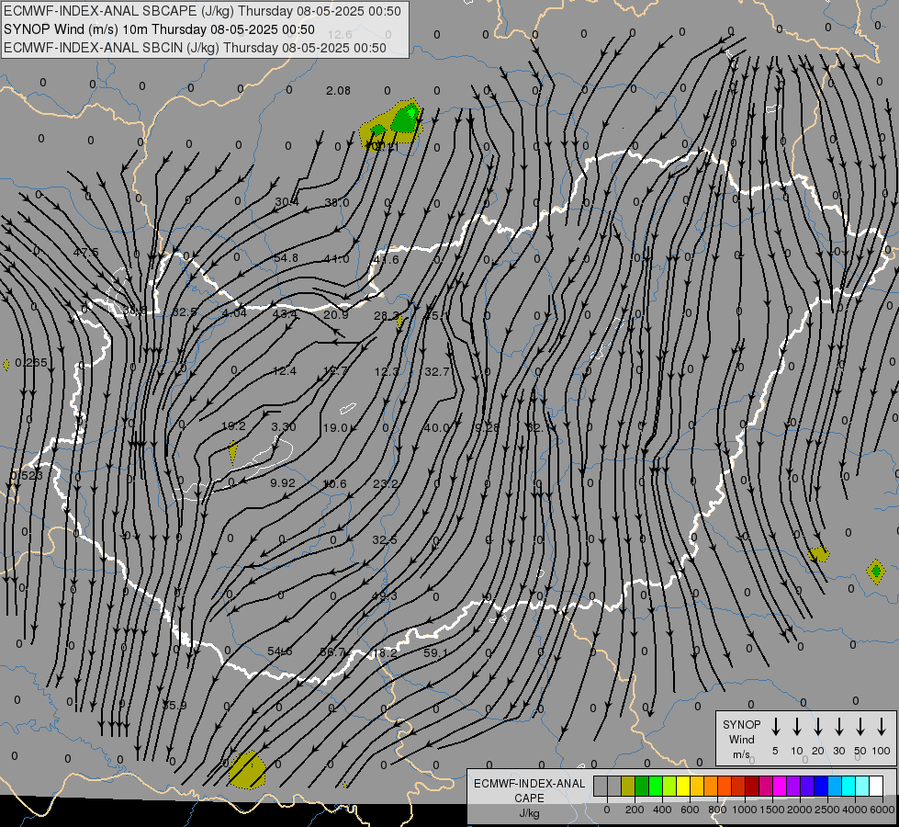This screenshot has height=827, width=899.
Task: Click the map value '2.08'
Action: point(338,91)
